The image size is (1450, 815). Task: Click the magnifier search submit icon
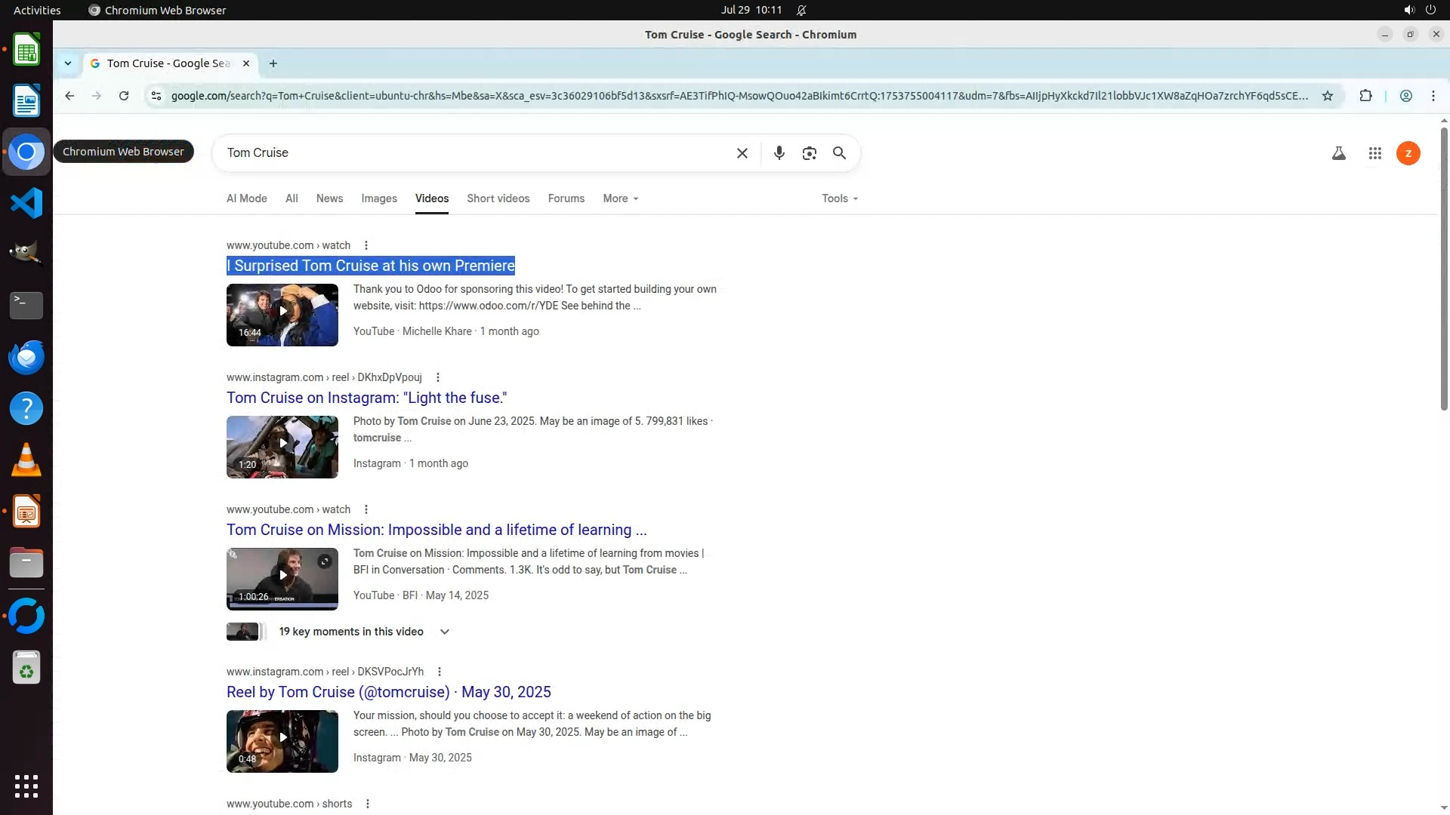point(839,153)
